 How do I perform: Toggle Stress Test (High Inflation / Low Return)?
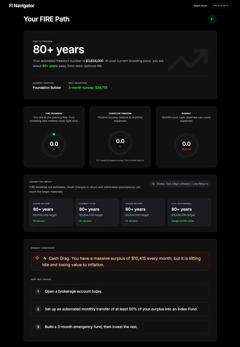pyautogui.click(x=180, y=184)
